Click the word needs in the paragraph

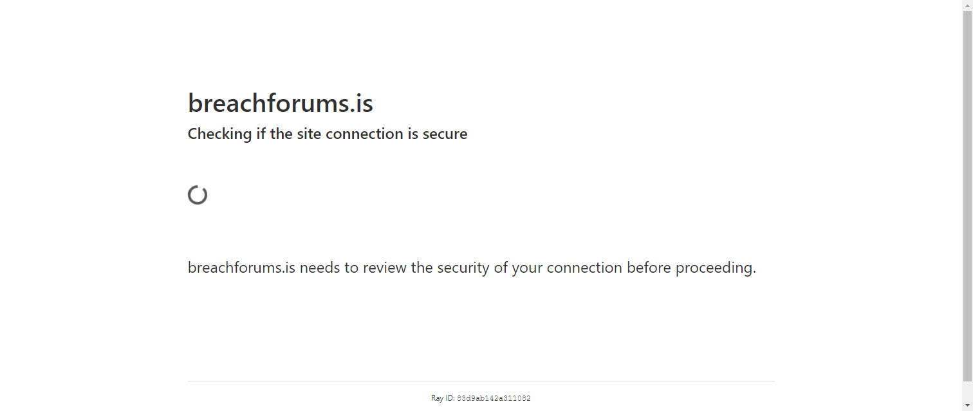(320, 268)
